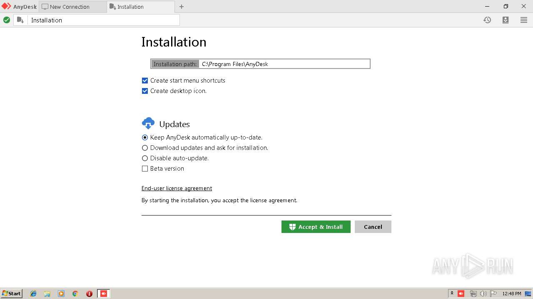The width and height of the screenshot is (533, 299).
Task: Edit the installation path field
Action: click(284, 64)
